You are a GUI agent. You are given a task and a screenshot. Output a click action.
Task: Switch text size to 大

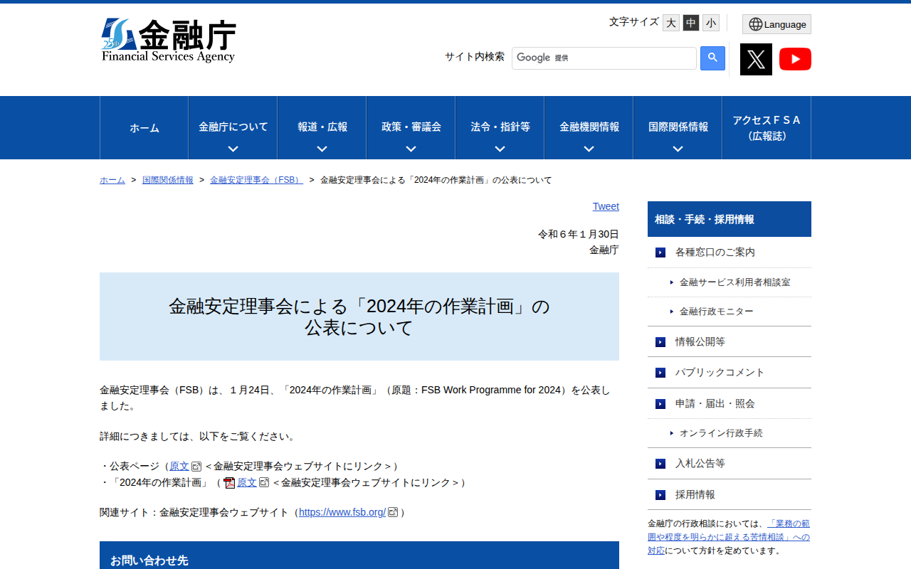(x=670, y=23)
